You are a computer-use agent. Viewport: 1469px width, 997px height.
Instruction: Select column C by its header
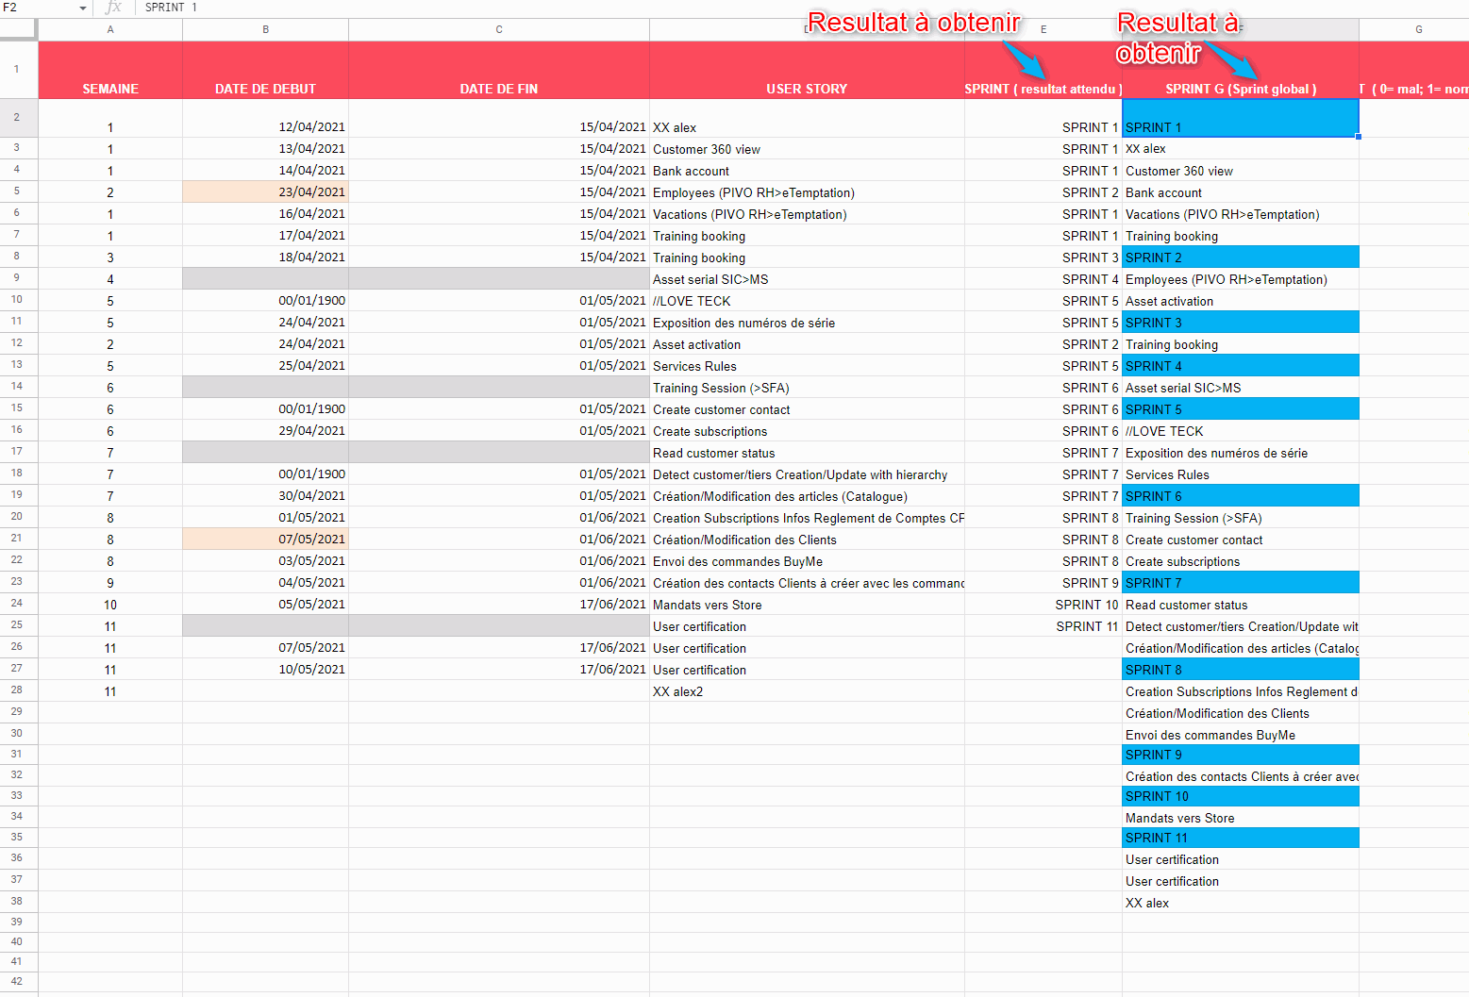pos(499,29)
